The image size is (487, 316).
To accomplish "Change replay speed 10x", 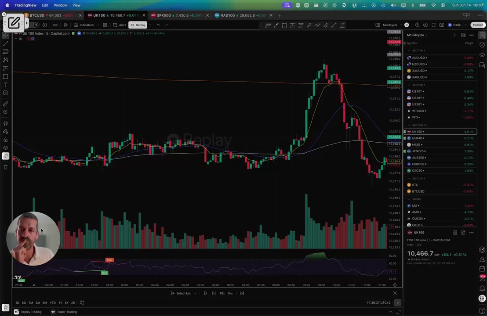I will [x=222, y=293].
